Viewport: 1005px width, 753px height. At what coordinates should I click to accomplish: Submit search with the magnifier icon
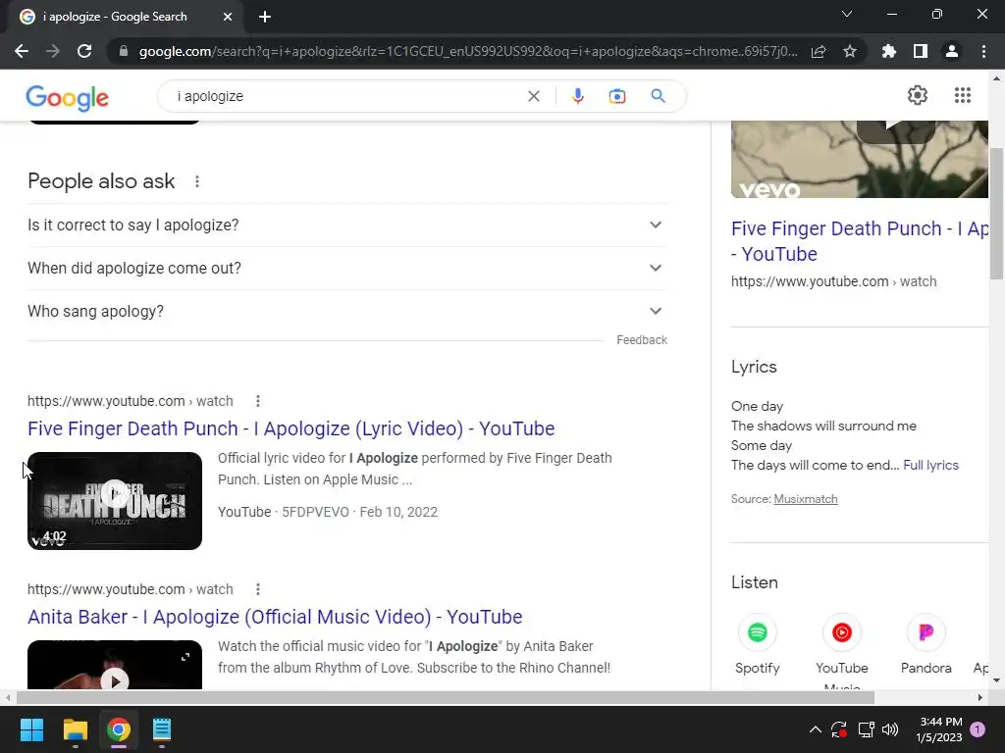658,96
